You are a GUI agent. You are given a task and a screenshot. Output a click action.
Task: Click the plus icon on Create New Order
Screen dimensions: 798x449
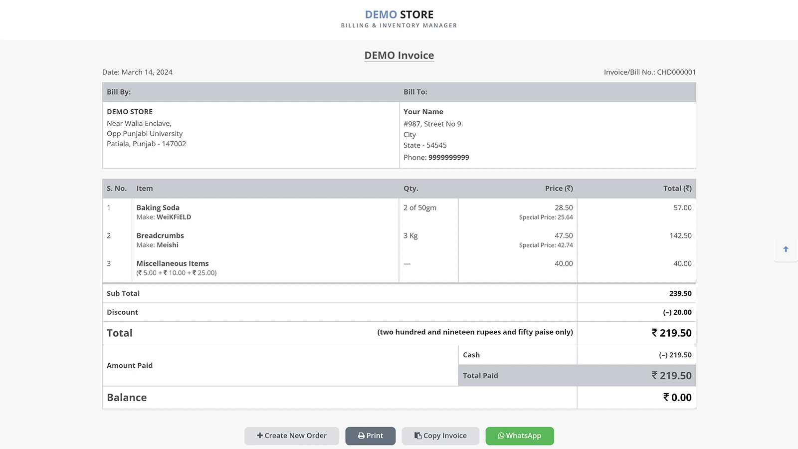[x=259, y=436]
